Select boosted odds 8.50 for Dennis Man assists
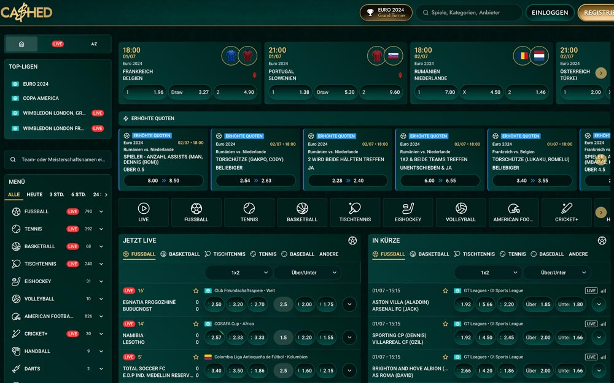 (x=164, y=181)
